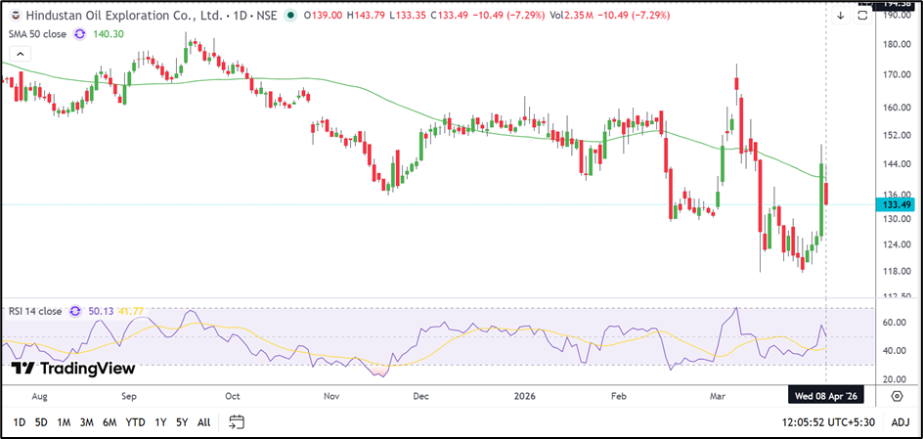Click the Go to date calendar icon

[236, 422]
